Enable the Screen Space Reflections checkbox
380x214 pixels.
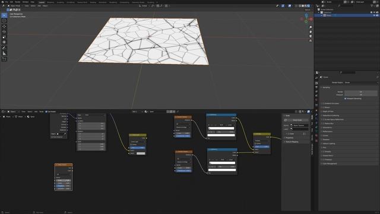point(324,119)
